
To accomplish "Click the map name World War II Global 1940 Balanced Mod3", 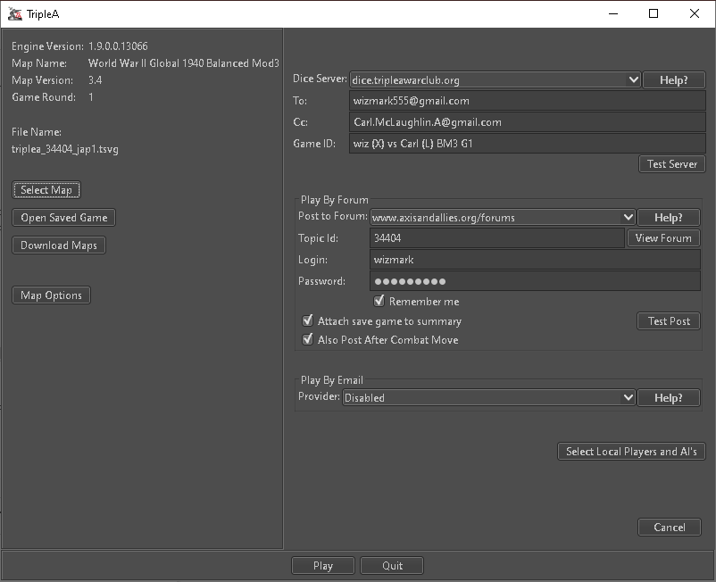I will [184, 63].
